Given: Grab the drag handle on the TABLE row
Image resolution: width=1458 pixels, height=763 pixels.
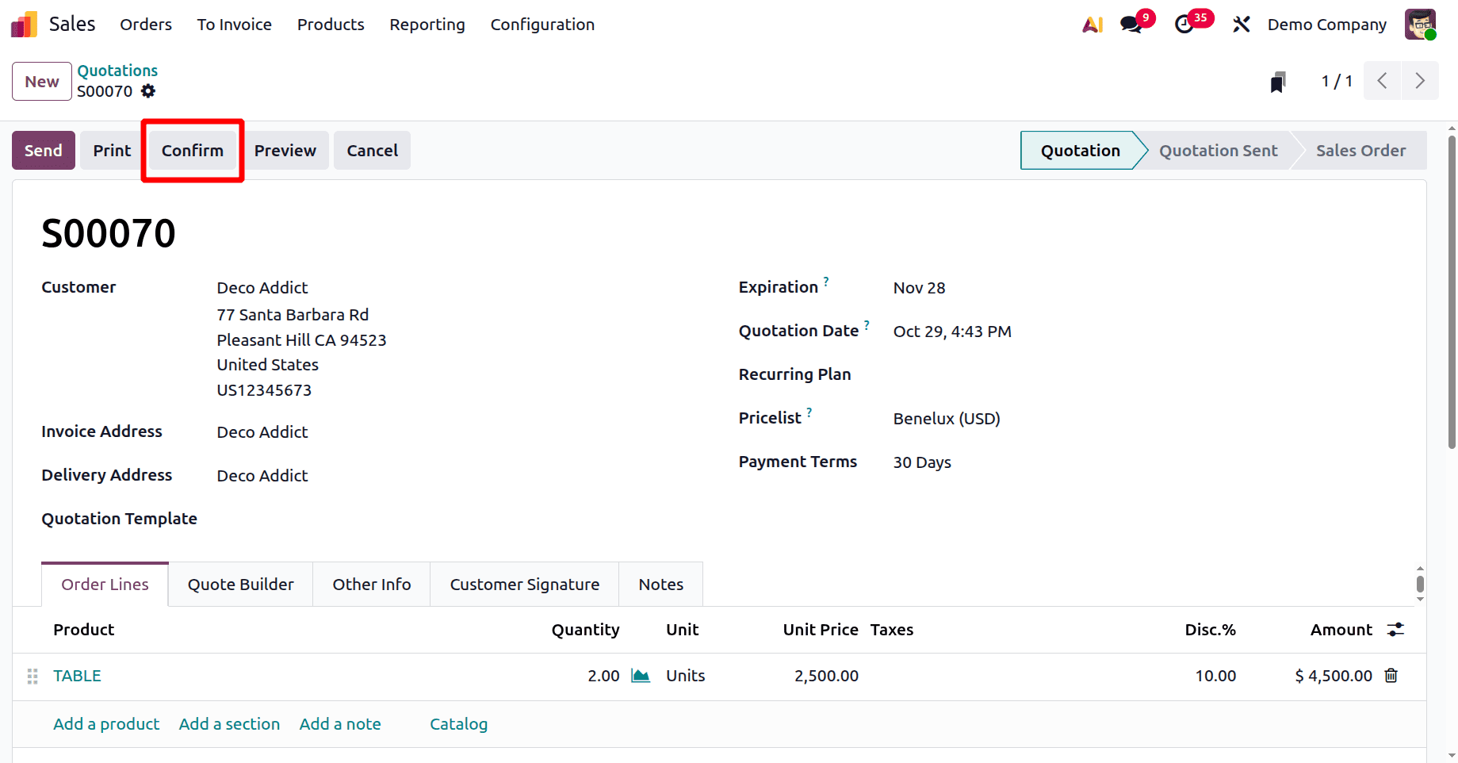Looking at the screenshot, I should pyautogui.click(x=33, y=676).
